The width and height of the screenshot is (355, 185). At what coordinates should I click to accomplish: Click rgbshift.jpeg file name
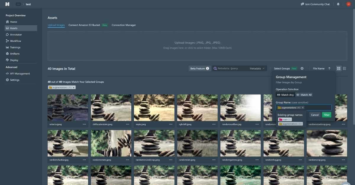tap(185, 124)
